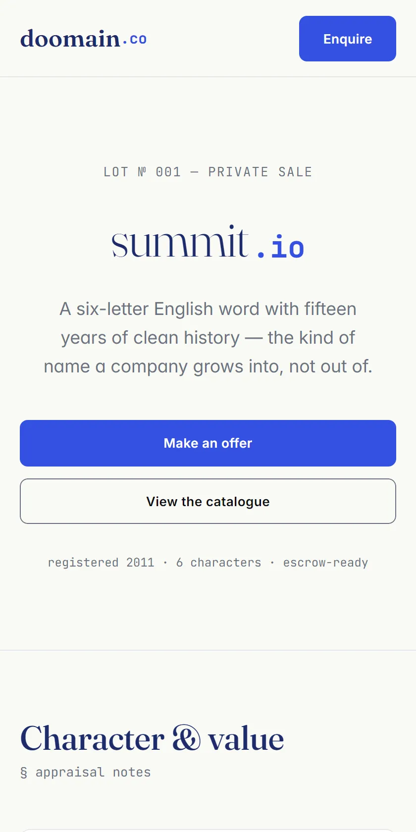The image size is (416, 832).
Task: Click the Make an offer button
Action: point(208,443)
